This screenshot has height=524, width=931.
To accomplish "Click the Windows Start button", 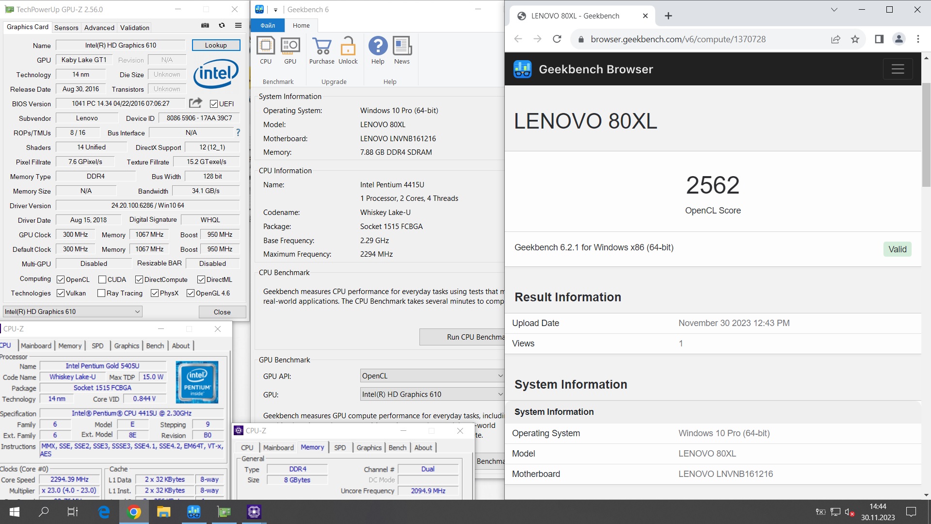I will [x=15, y=512].
